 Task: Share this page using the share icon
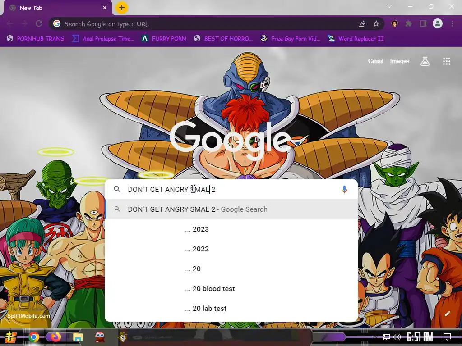pos(362,24)
